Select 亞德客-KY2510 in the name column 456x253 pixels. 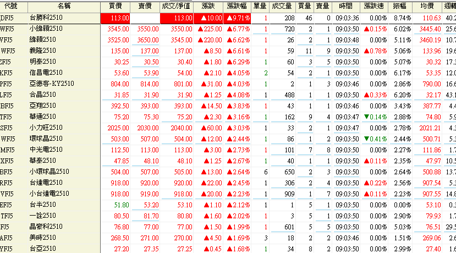coord(53,84)
